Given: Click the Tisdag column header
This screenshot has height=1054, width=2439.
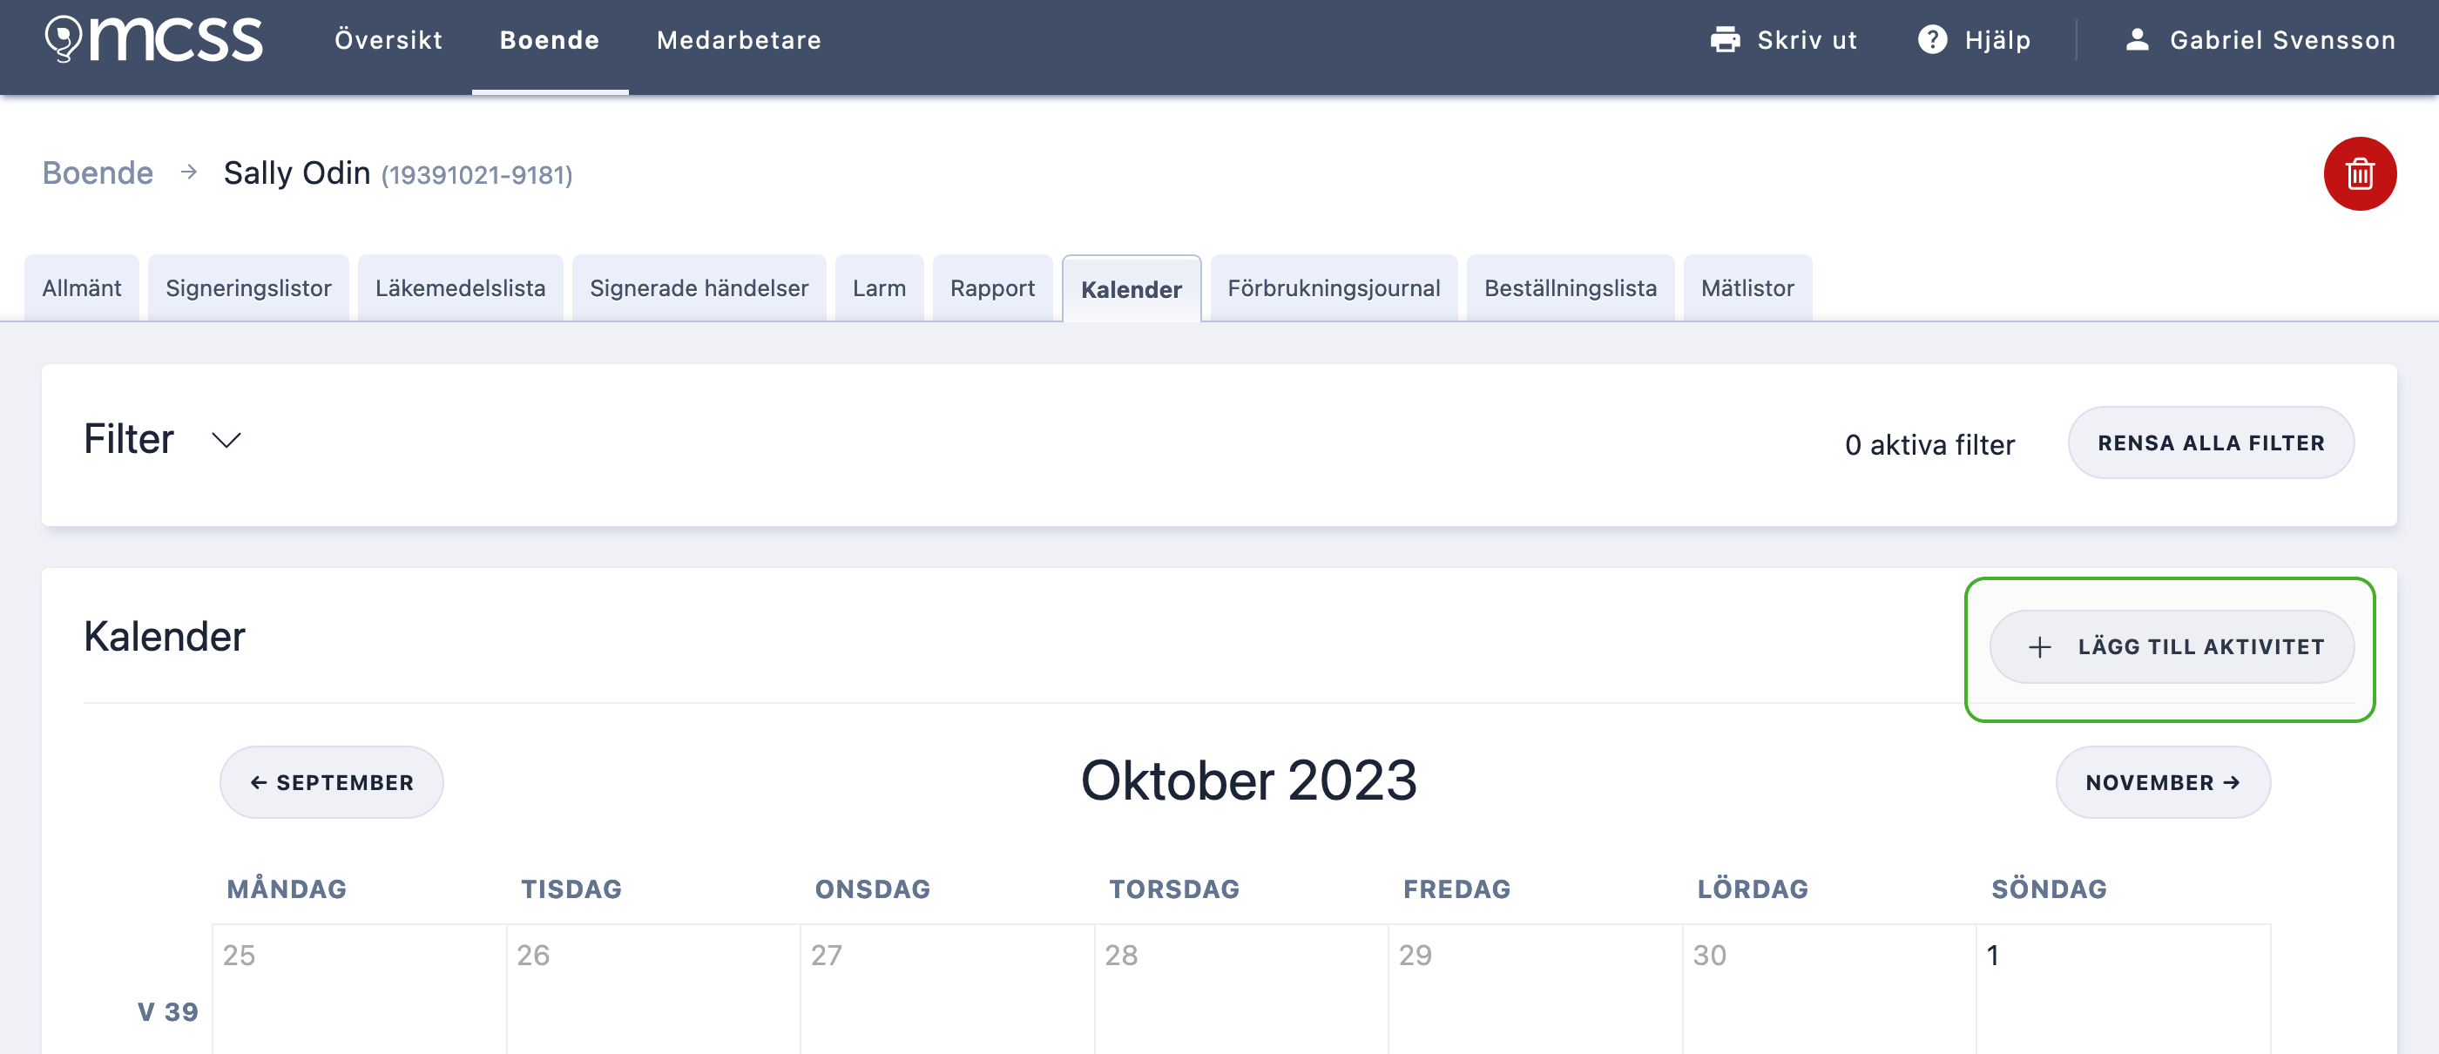Looking at the screenshot, I should [x=571, y=888].
